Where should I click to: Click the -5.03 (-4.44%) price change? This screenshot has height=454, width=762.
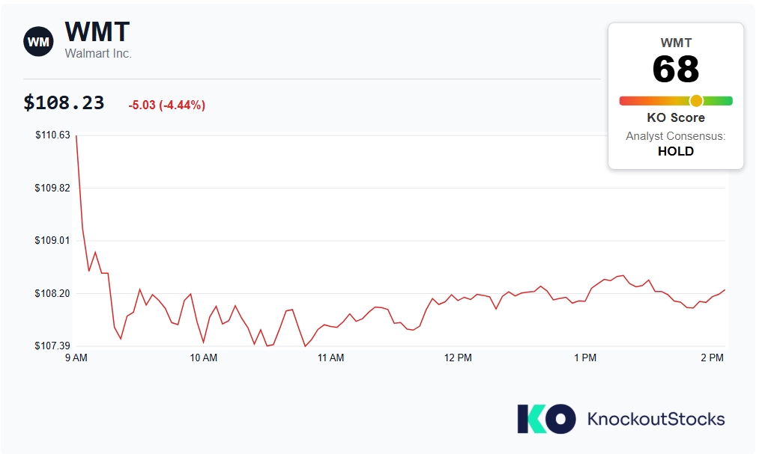(166, 105)
